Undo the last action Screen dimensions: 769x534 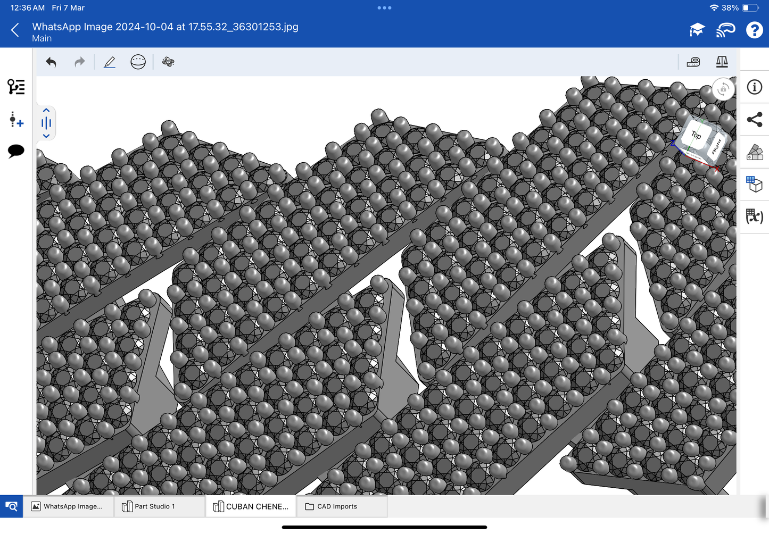click(x=51, y=62)
